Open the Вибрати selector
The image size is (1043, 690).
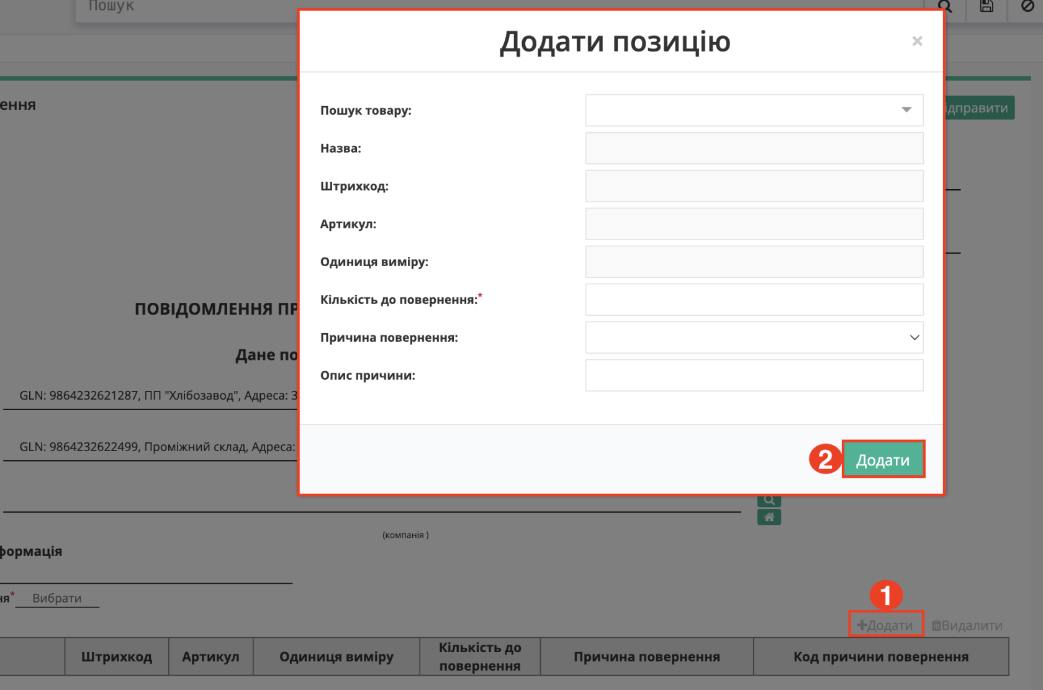(x=57, y=598)
